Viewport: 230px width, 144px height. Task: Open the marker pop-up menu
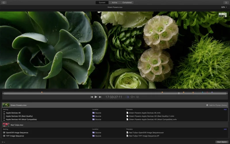pos(133,97)
